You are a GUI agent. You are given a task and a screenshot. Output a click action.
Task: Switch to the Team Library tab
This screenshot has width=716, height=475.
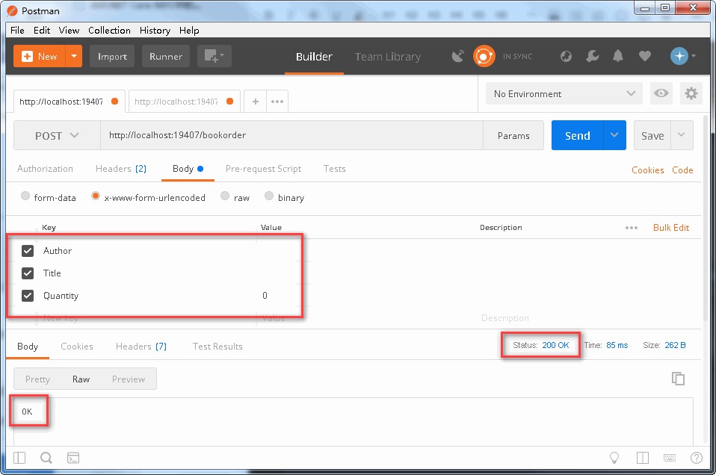click(x=388, y=57)
